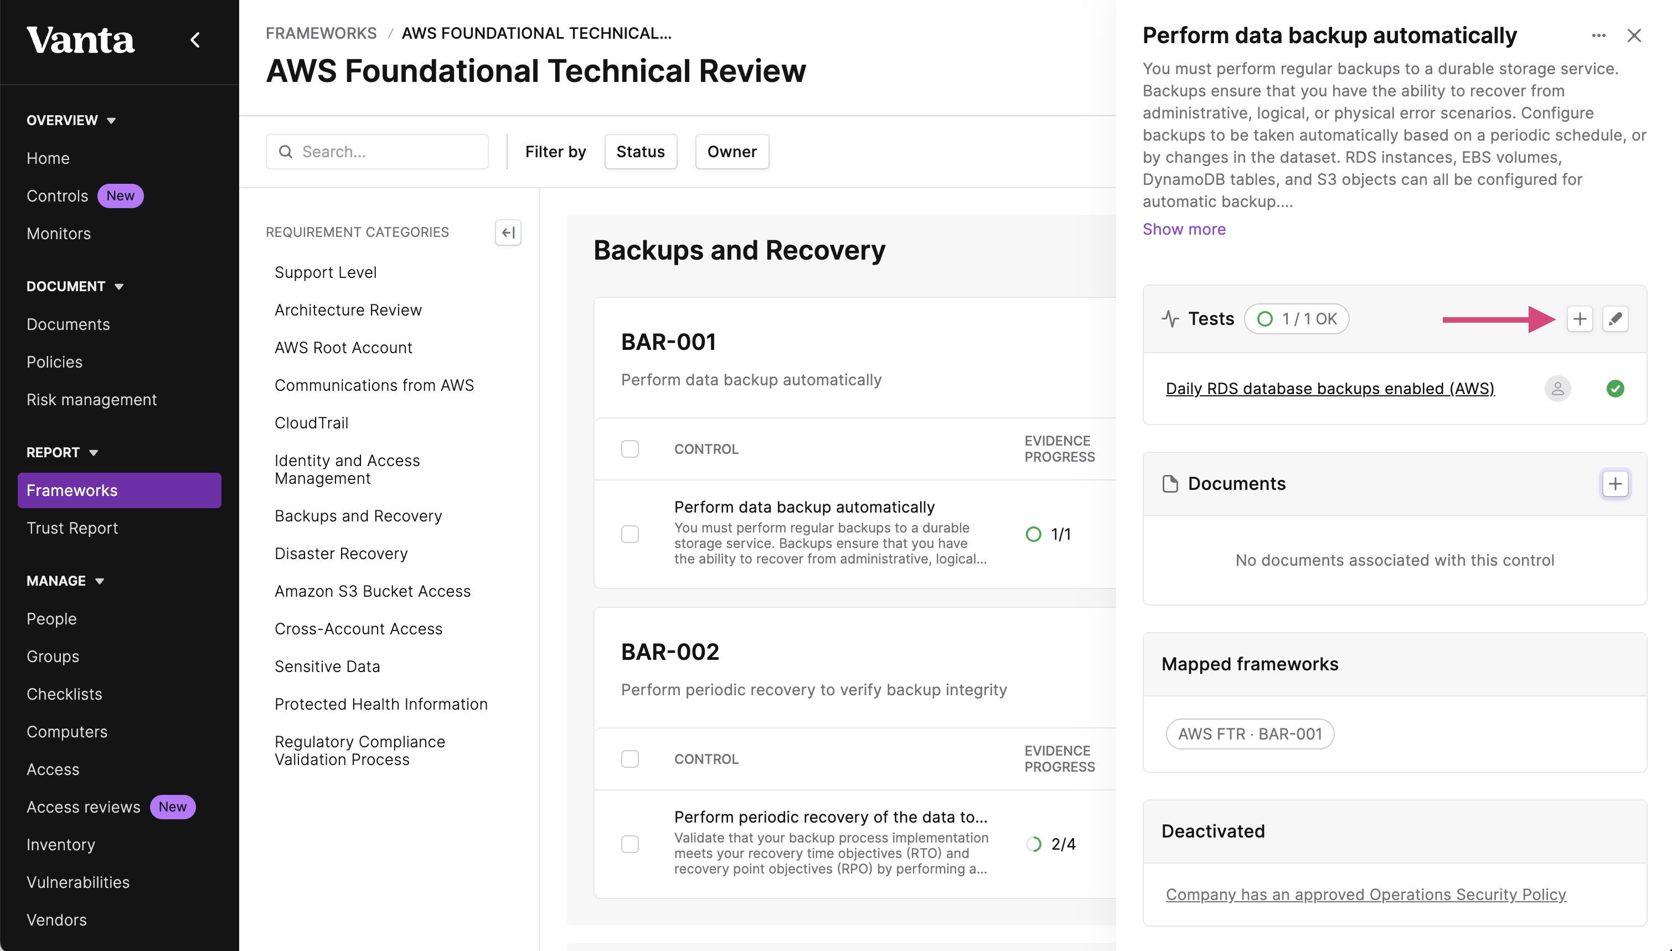The width and height of the screenshot is (1672, 951).
Task: Check the Perform data backup automatically row
Action: [x=629, y=534]
